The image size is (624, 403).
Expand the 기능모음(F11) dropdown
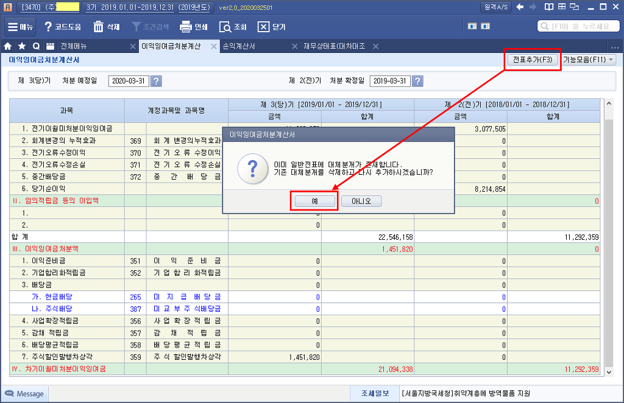click(588, 60)
